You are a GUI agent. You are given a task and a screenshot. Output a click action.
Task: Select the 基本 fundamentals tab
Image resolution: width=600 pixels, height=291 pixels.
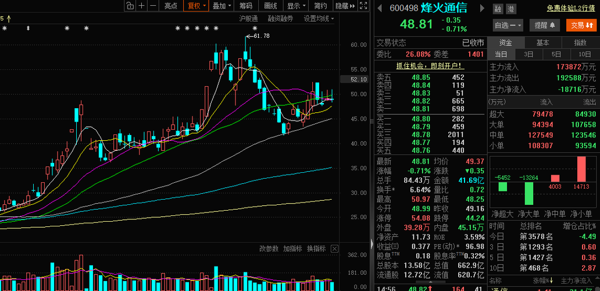click(543, 43)
